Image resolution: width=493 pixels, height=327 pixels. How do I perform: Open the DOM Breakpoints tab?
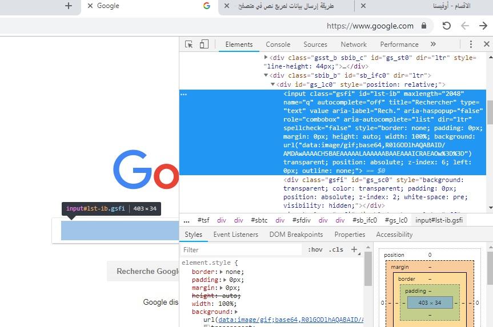coord(296,235)
